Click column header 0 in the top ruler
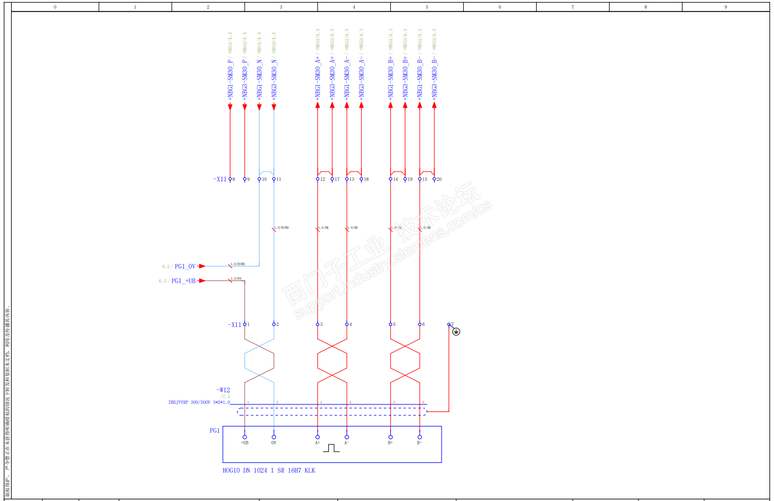 56,7
